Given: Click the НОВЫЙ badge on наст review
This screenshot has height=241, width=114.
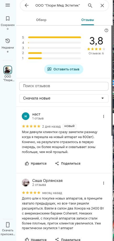Looking at the screenshot, I should pos(69,126).
